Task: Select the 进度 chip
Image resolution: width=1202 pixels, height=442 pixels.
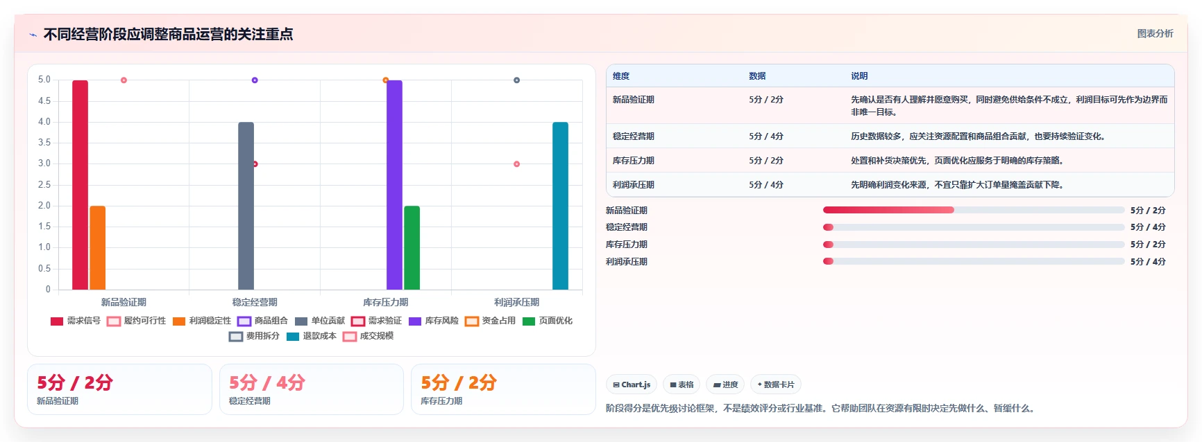Action: click(x=725, y=384)
